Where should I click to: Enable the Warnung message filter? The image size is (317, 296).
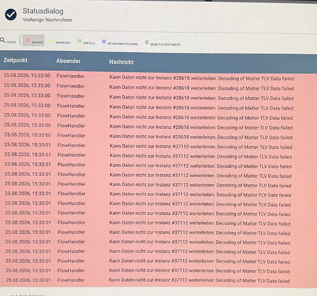[60, 41]
